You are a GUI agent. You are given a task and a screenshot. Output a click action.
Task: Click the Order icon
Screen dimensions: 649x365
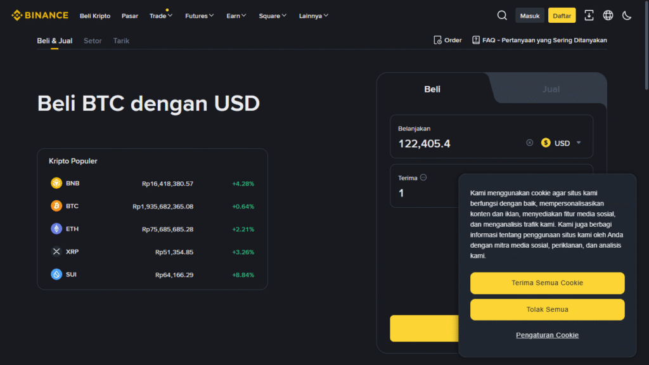[x=438, y=39]
